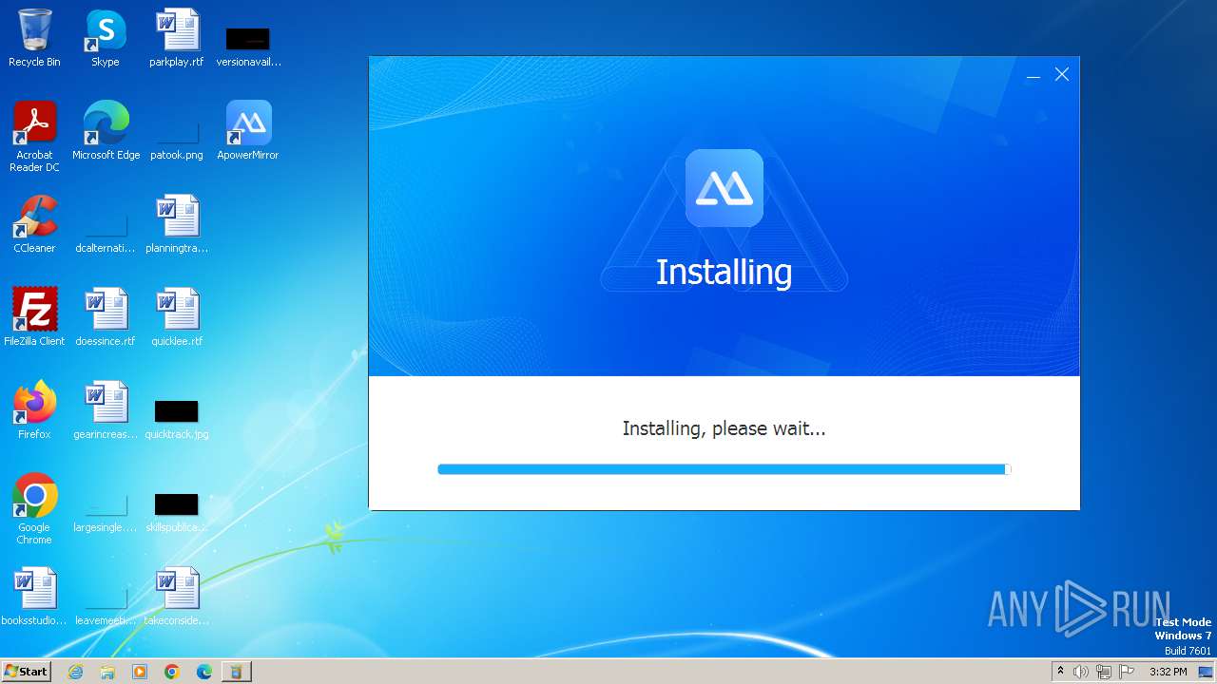Screen dimensions: 1217x684
Task: Select the takeconside... document icon
Action: click(177, 597)
